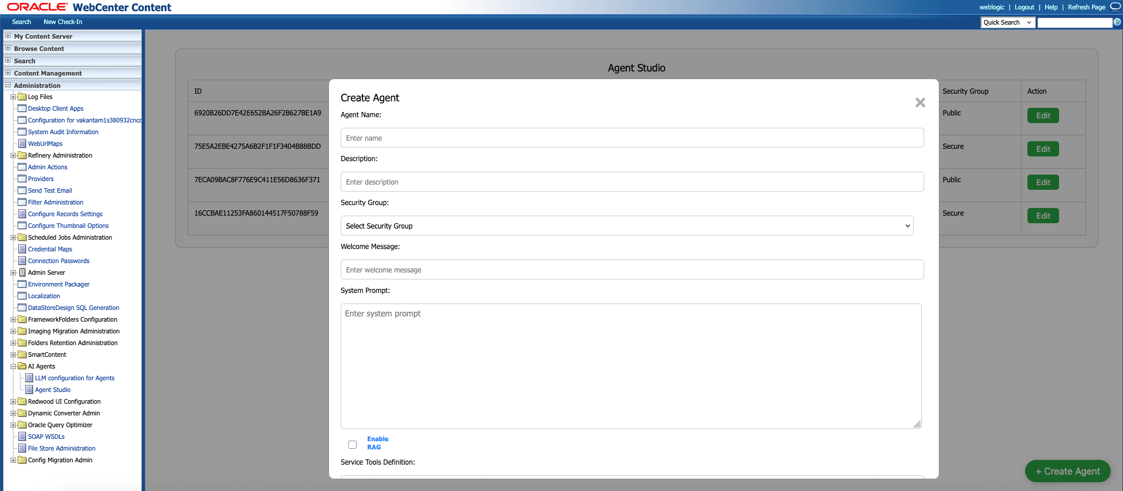This screenshot has height=491, width=1123.
Task: Click the chat bubble icon in top-right header
Action: (1115, 6)
